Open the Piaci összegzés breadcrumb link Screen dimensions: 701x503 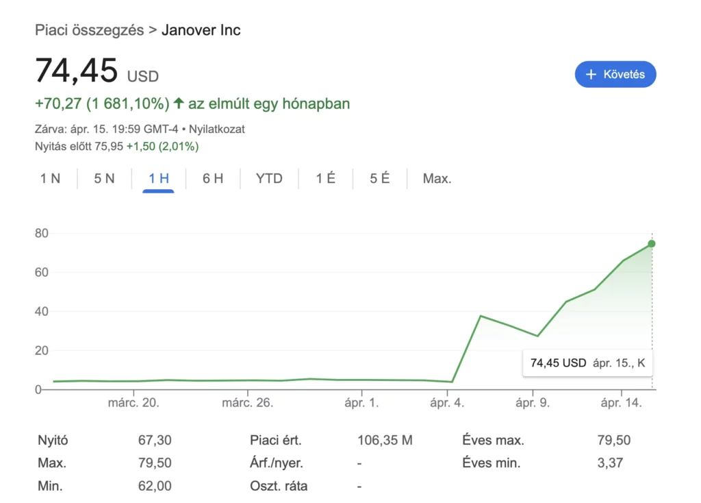(90, 30)
